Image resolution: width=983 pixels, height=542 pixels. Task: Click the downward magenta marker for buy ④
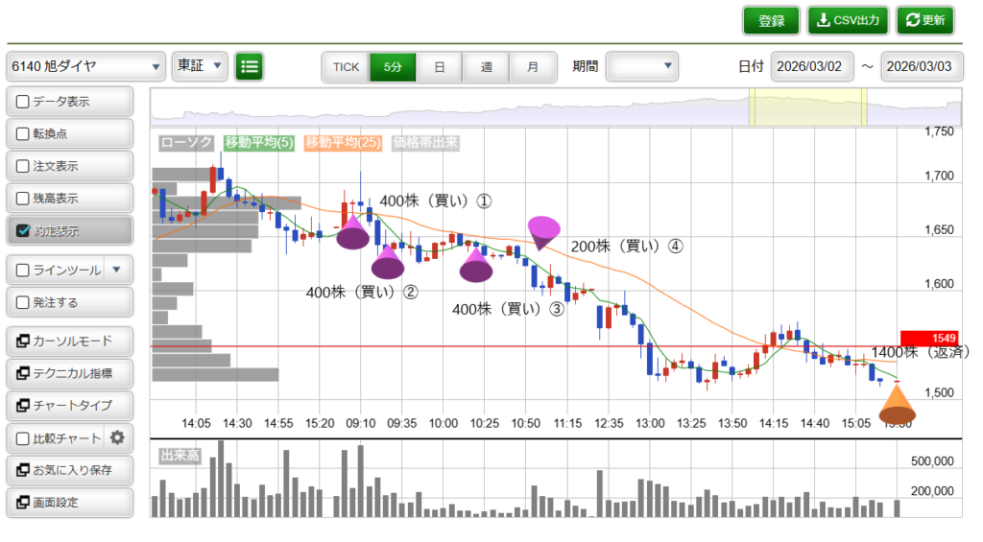click(543, 231)
